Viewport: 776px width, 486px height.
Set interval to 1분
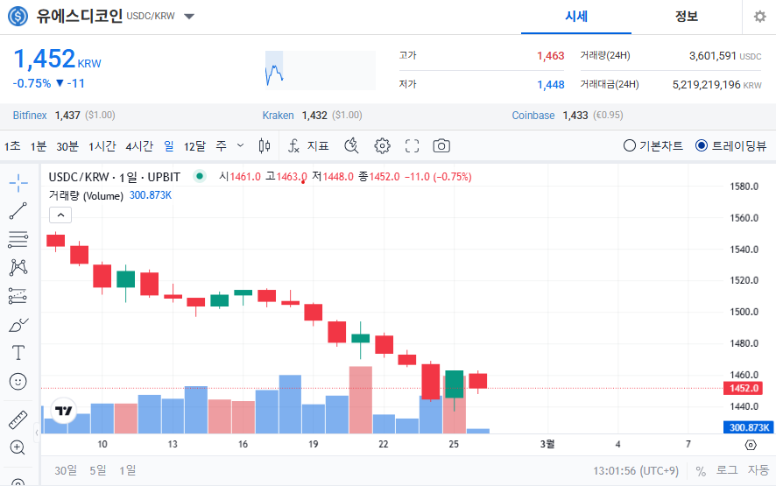[39, 146]
